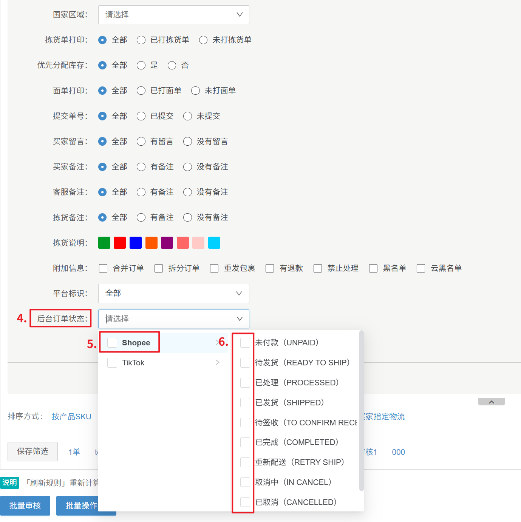The width and height of the screenshot is (521, 522).
Task: Choose the cyan picking note swatch
Action: [x=214, y=243]
